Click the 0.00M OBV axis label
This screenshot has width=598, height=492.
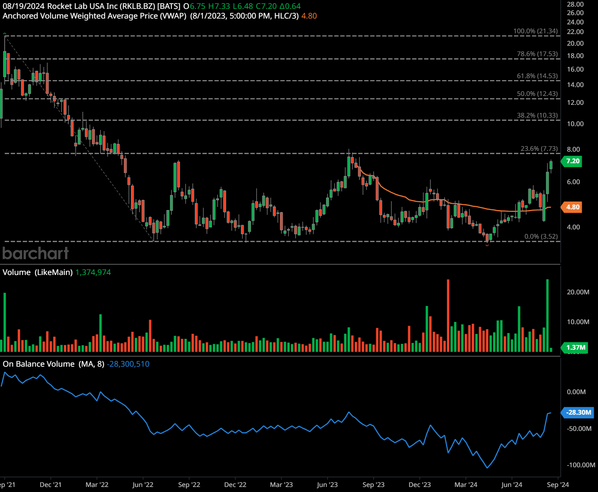coord(576,392)
